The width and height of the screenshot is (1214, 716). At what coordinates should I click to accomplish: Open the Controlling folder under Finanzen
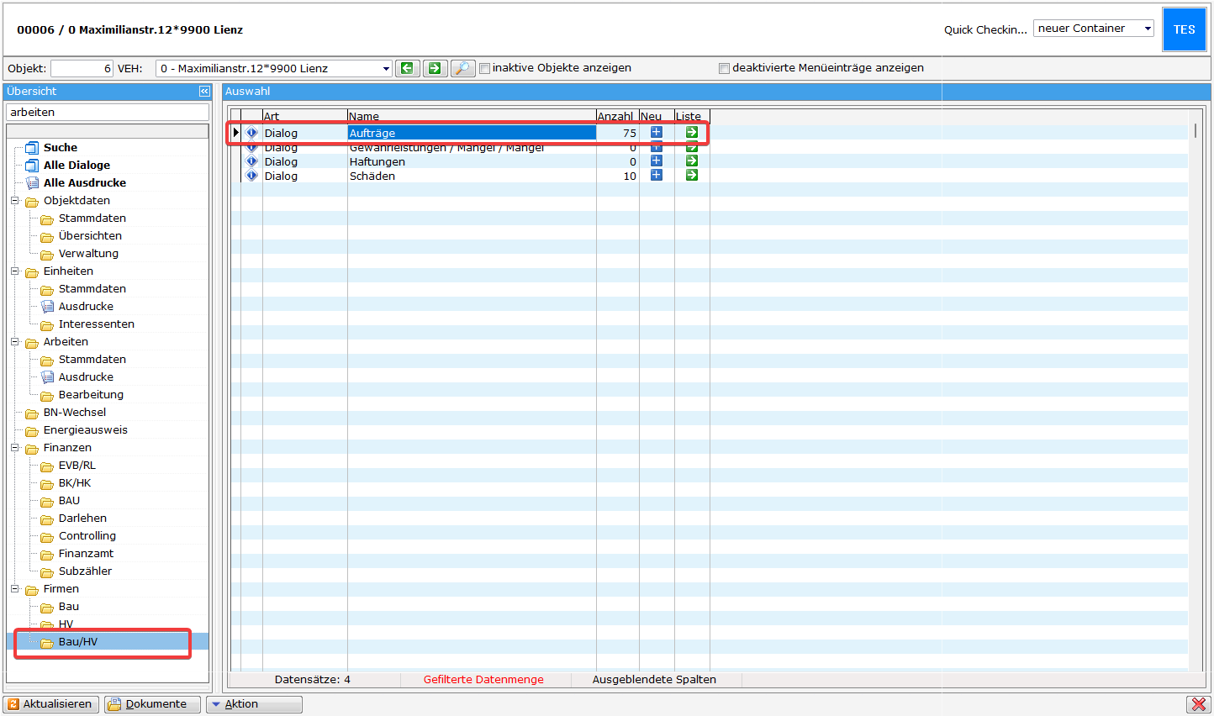click(87, 536)
